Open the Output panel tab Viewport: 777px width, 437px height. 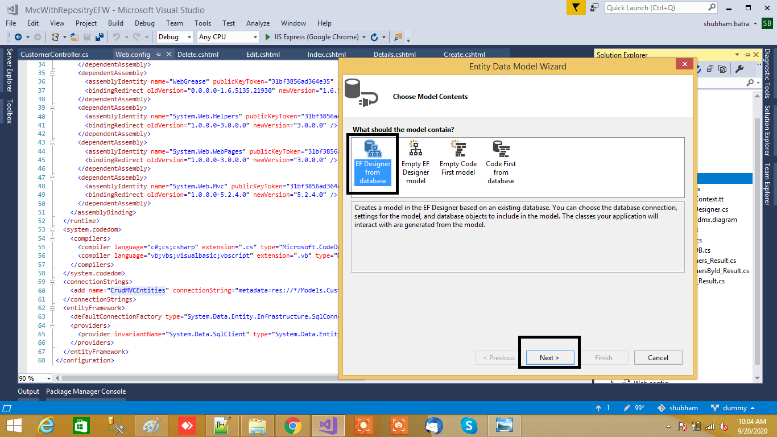pos(28,391)
